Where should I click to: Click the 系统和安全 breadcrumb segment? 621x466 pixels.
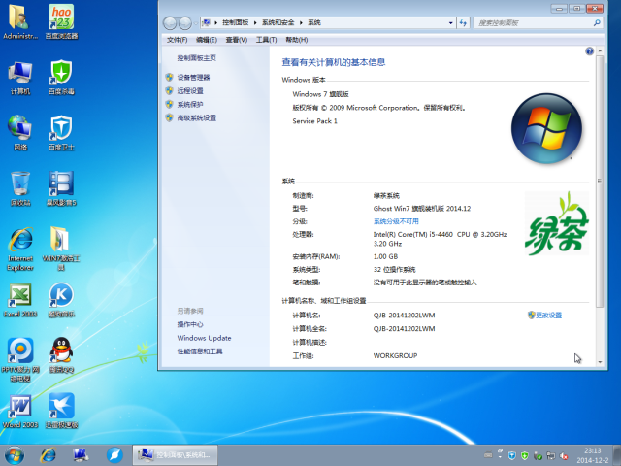[278, 23]
